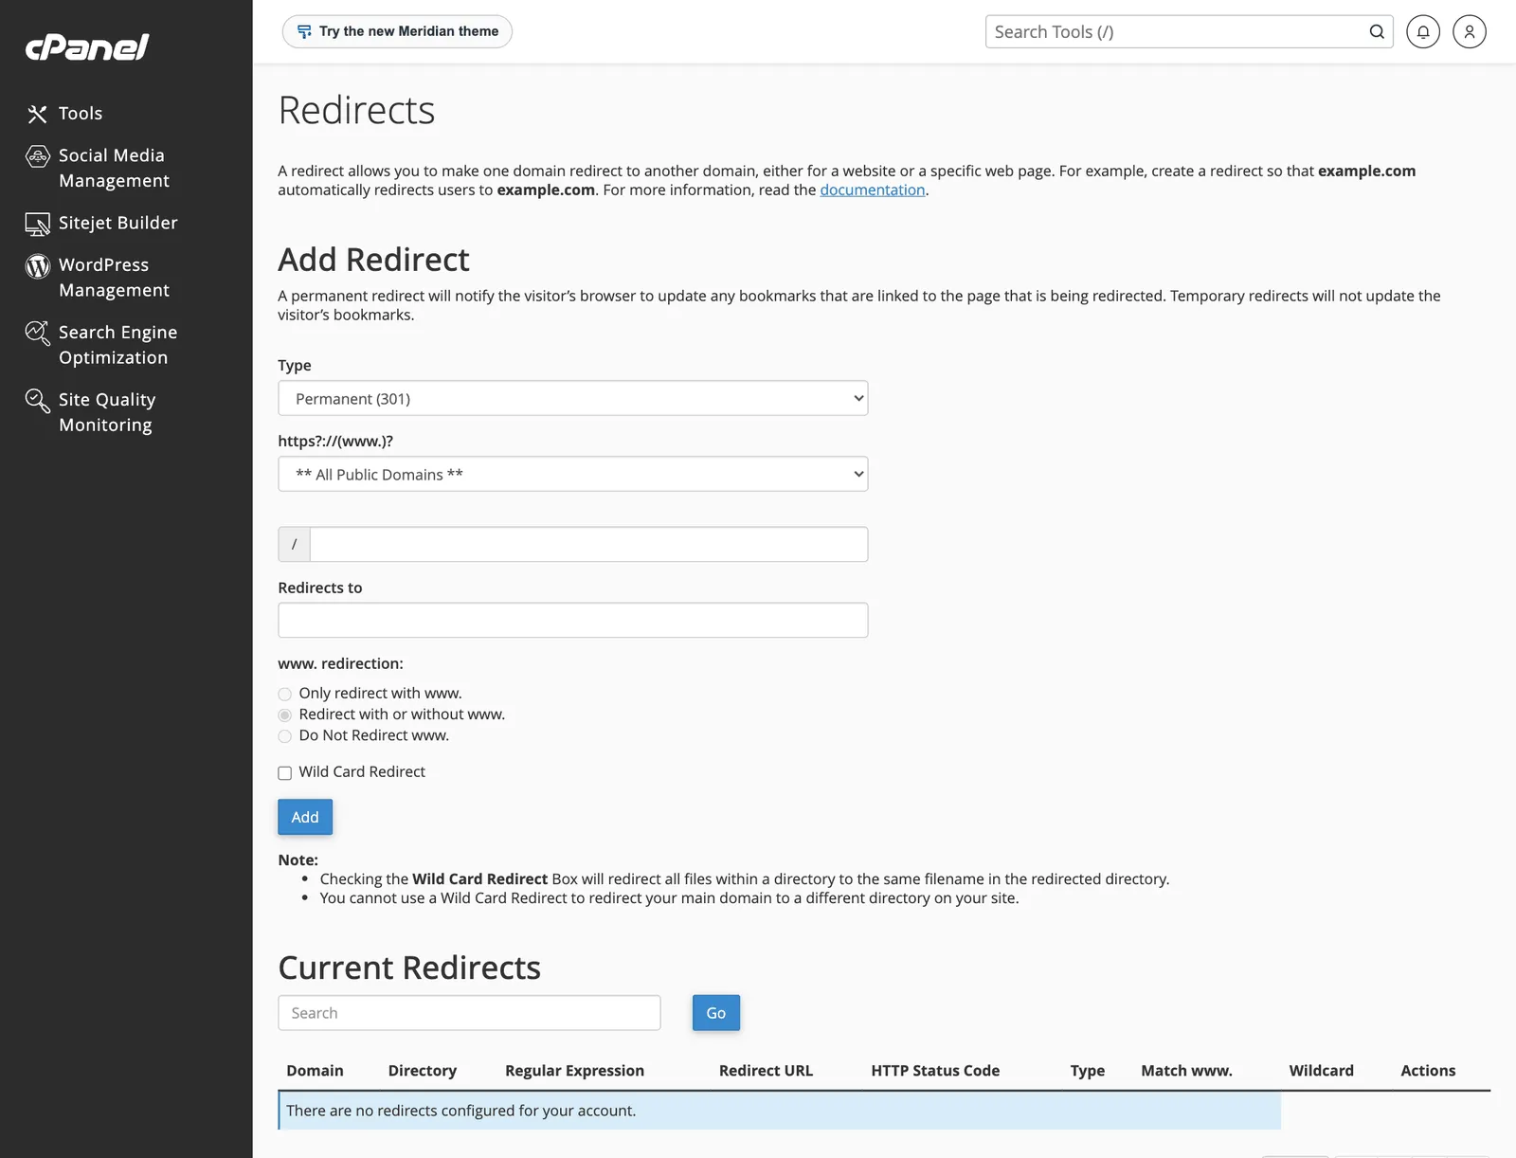Select Redirect with or without www.
The width and height of the screenshot is (1516, 1158).
point(284,715)
